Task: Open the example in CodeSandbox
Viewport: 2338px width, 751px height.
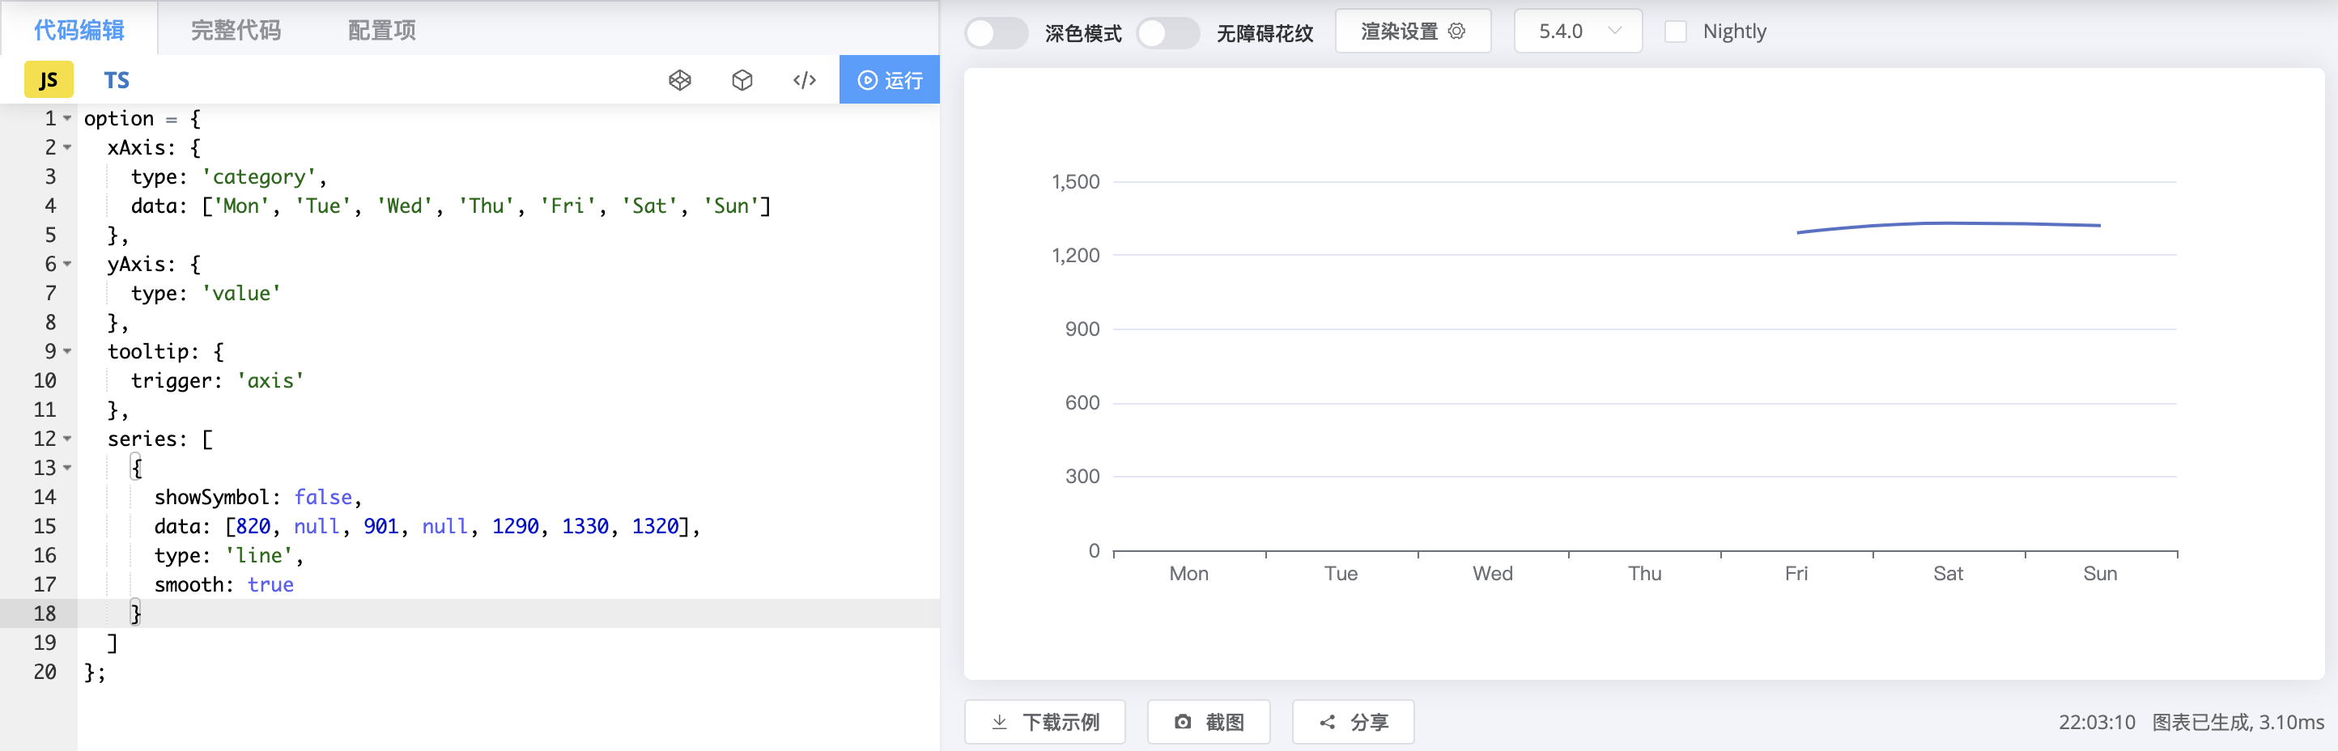Action: point(742,80)
